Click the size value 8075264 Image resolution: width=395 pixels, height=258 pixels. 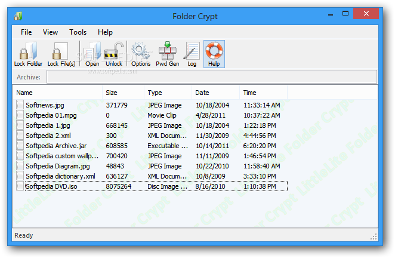[118, 186]
